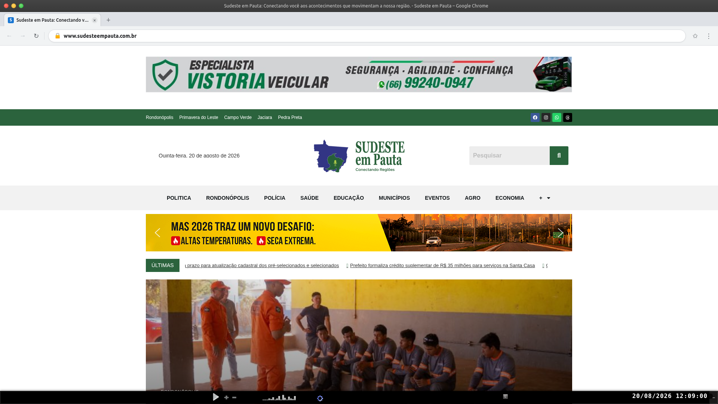Open a new browser tab

pos(108,20)
